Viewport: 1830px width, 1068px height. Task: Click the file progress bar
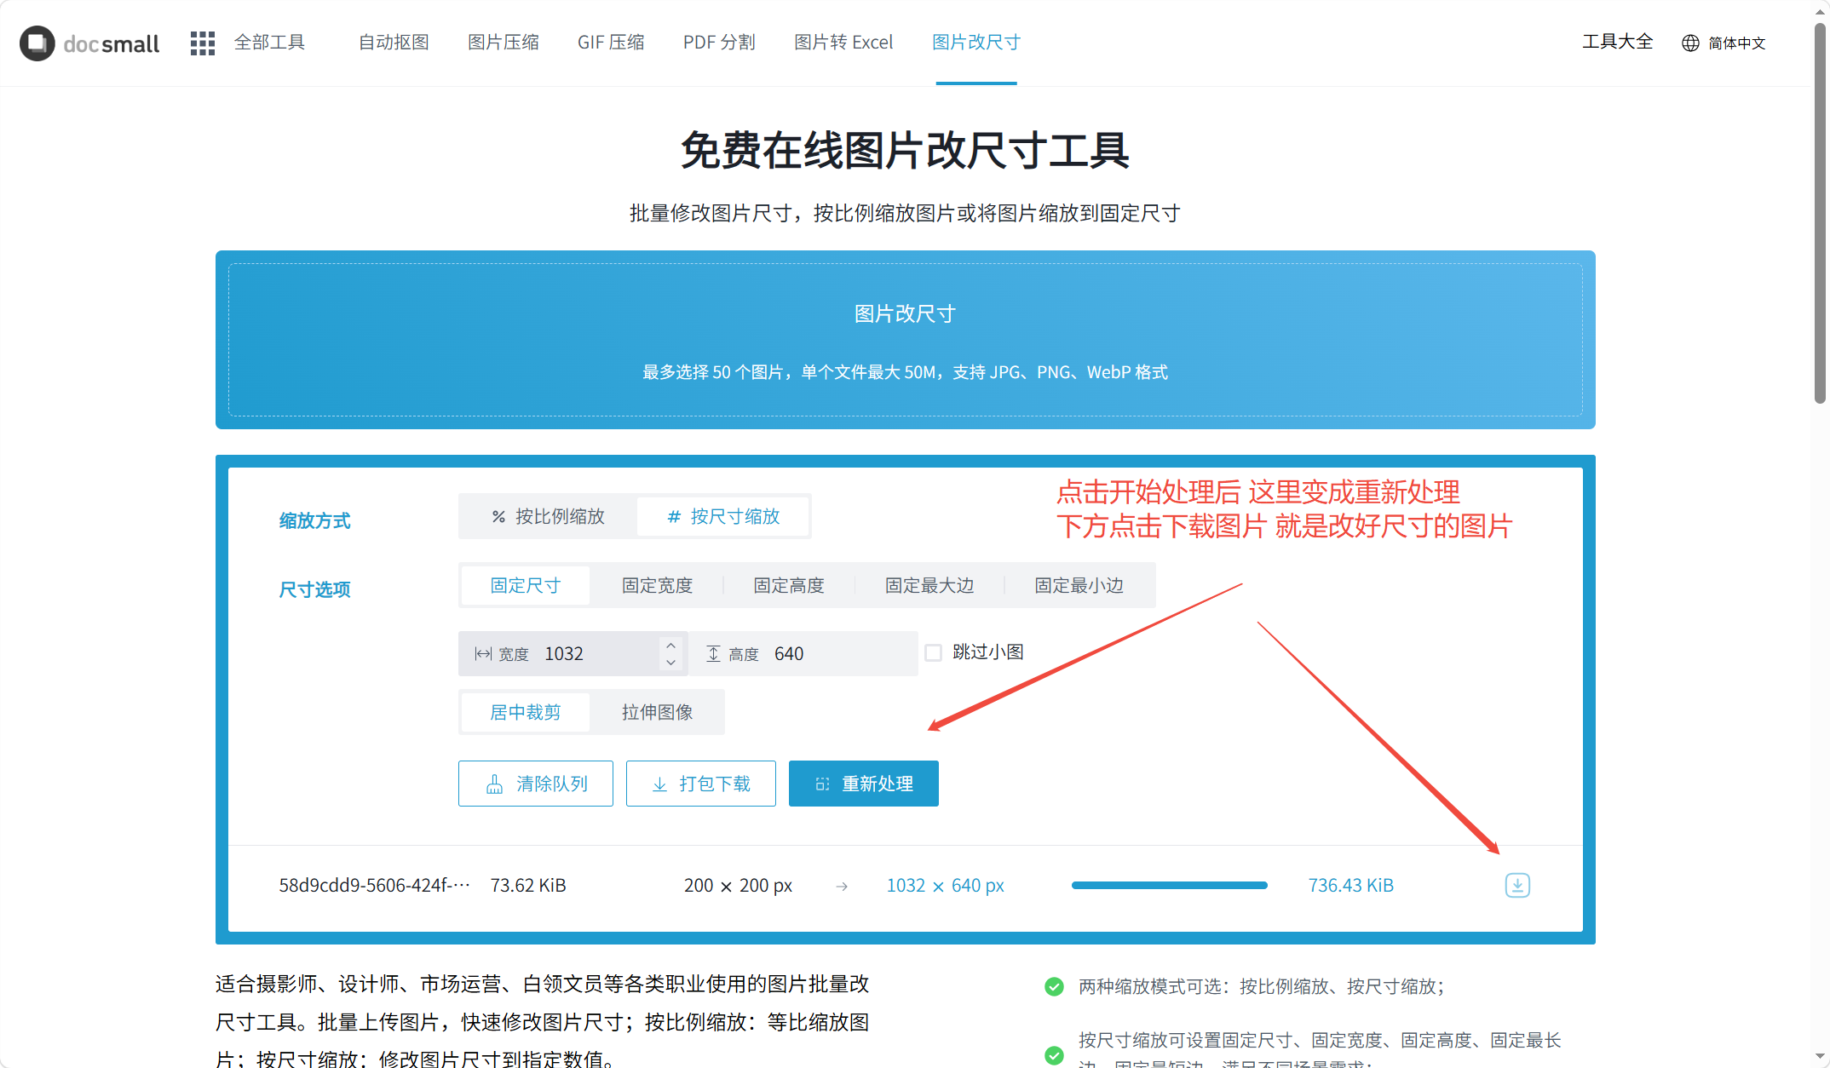pyautogui.click(x=1170, y=886)
